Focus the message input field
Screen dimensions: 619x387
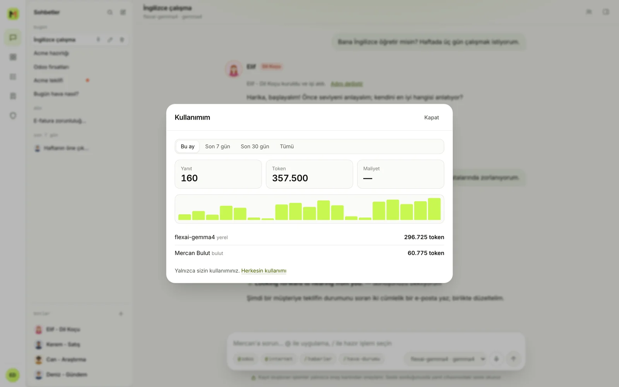coord(375,343)
